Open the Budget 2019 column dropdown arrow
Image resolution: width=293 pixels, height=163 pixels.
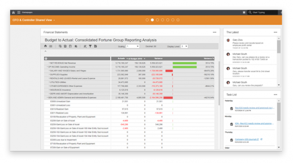(x=144, y=59)
